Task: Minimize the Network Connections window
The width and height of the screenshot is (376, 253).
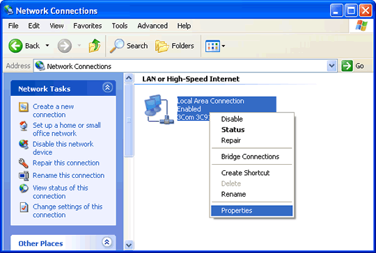Action: [336, 10]
